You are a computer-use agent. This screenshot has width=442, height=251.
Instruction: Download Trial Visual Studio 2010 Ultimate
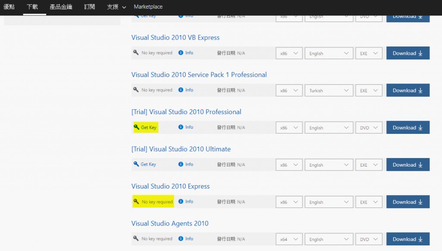coord(408,165)
